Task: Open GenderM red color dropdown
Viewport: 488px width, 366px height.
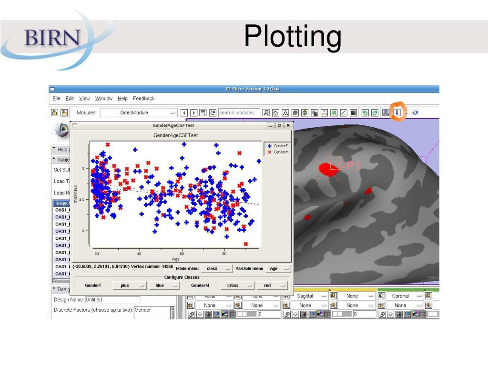Action: (272, 285)
